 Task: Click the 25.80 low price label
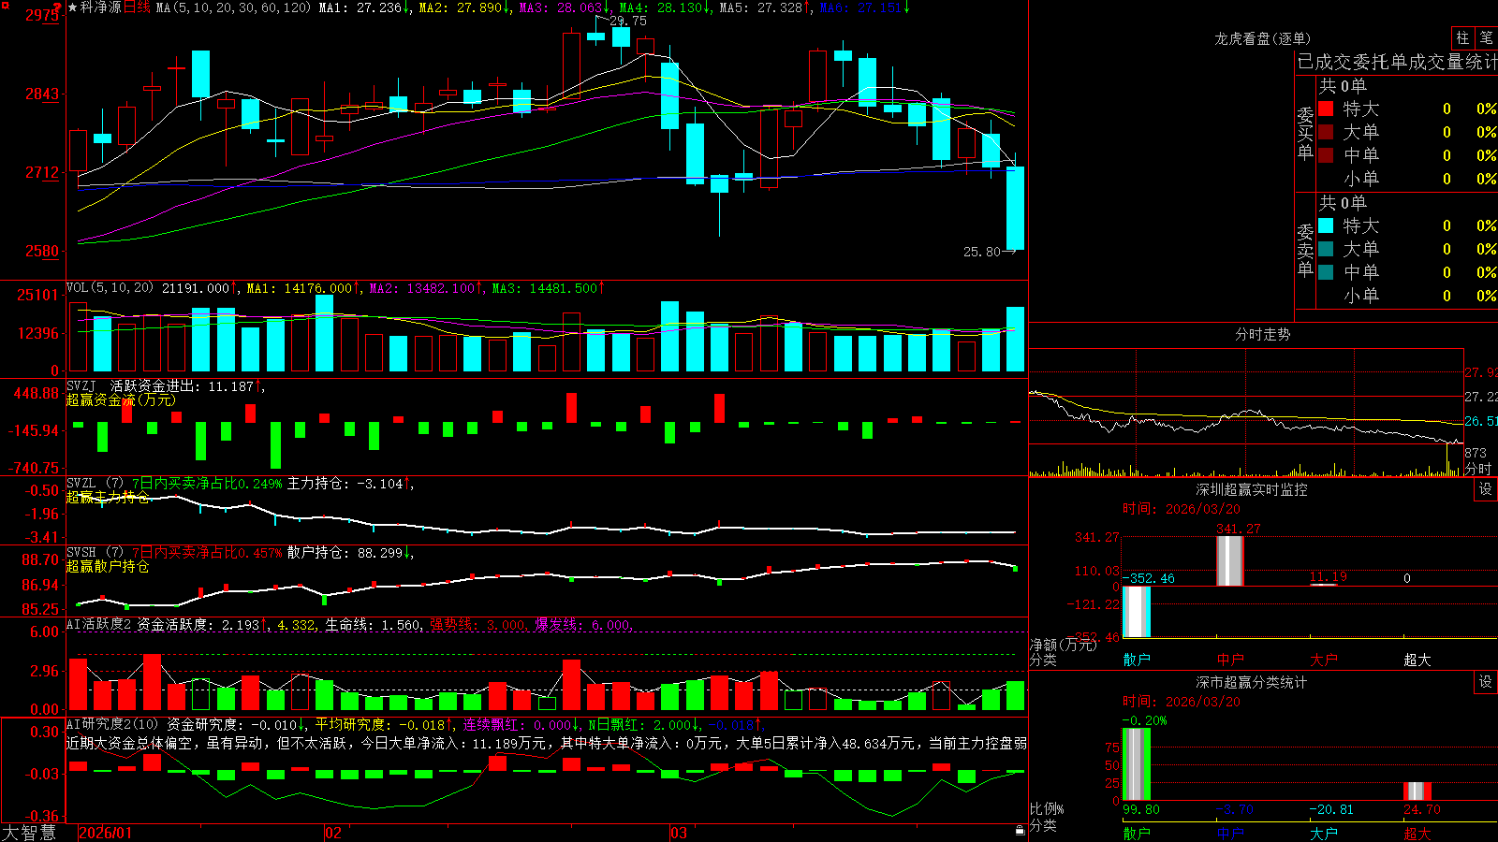click(x=982, y=252)
